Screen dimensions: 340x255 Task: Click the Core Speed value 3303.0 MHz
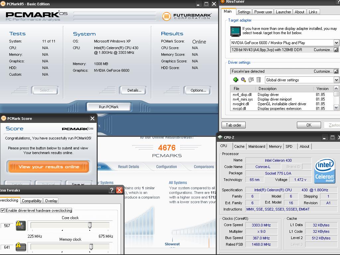[261, 225]
